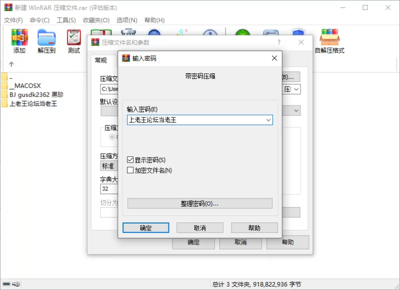The height and width of the screenshot is (290, 400).
Task: Click the help question mark of archive parameters dialog
Action: 279,42
